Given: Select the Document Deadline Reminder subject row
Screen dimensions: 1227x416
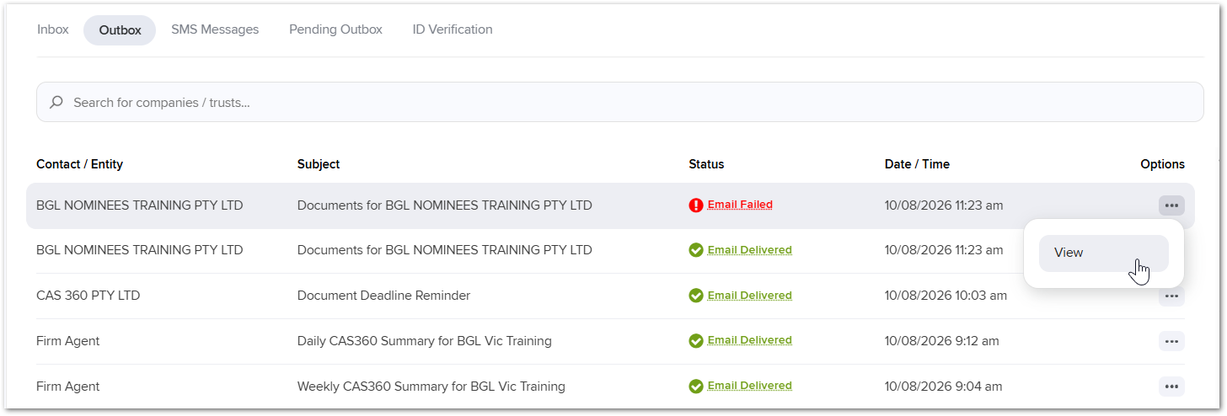Looking at the screenshot, I should tap(610, 296).
